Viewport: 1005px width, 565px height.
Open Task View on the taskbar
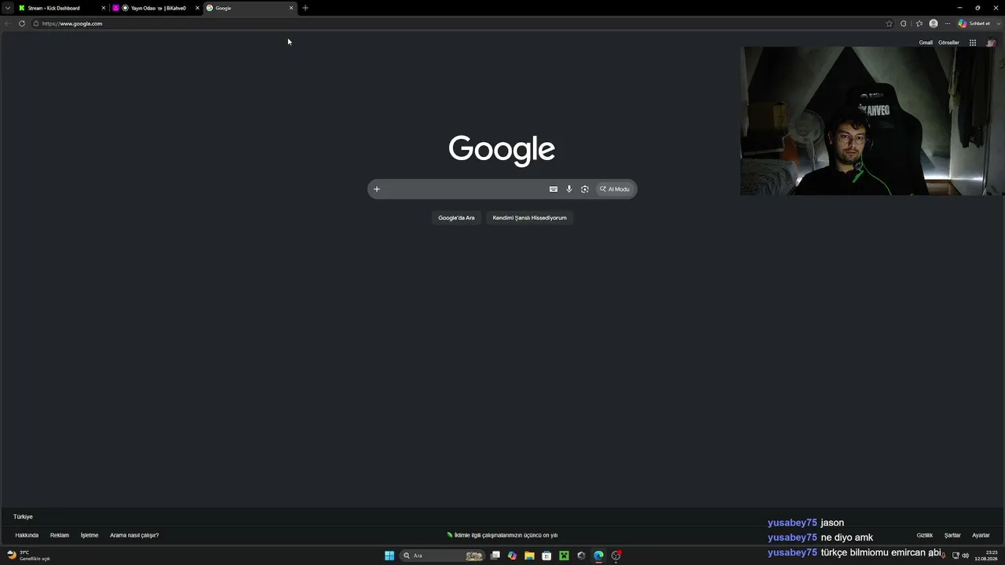pos(495,556)
